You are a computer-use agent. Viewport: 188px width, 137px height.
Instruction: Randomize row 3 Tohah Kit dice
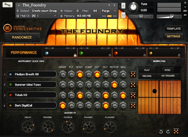[x=133, y=95]
